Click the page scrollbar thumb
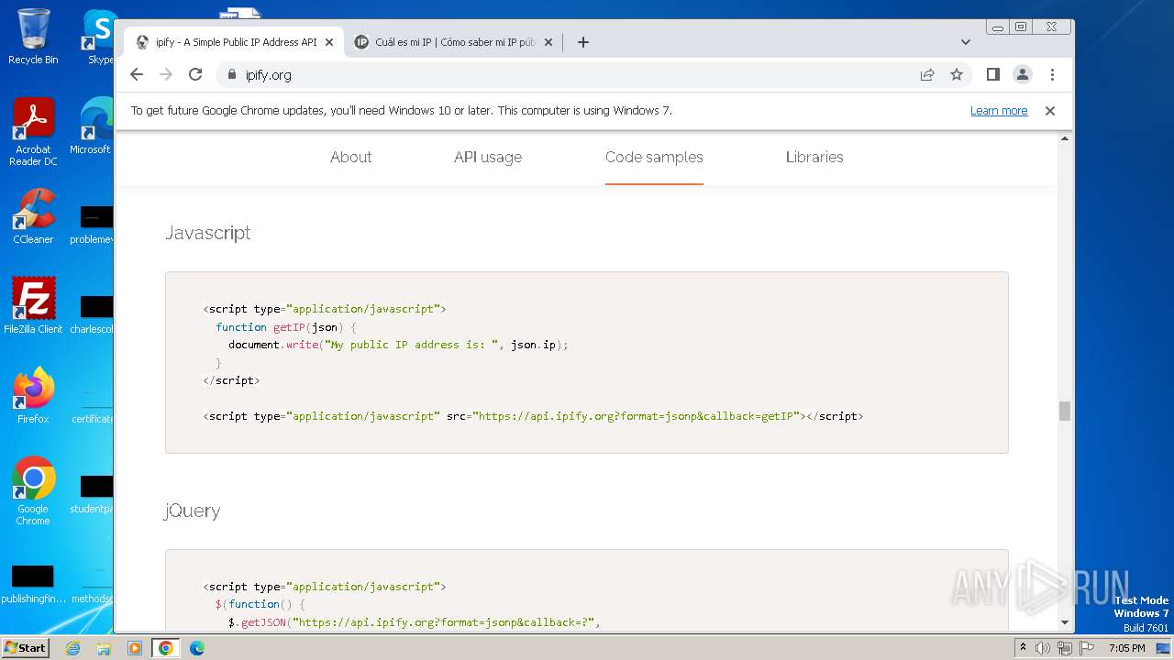 click(1065, 411)
